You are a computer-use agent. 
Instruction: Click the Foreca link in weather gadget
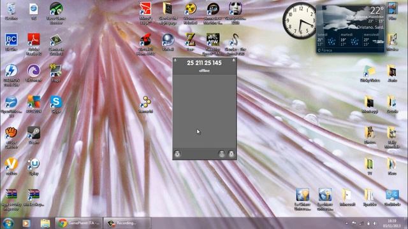[x=324, y=50]
